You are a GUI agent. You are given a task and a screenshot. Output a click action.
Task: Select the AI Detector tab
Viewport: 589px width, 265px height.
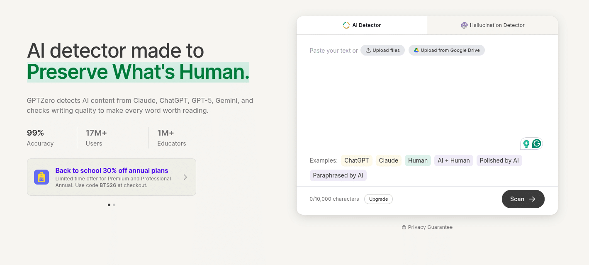(x=362, y=25)
